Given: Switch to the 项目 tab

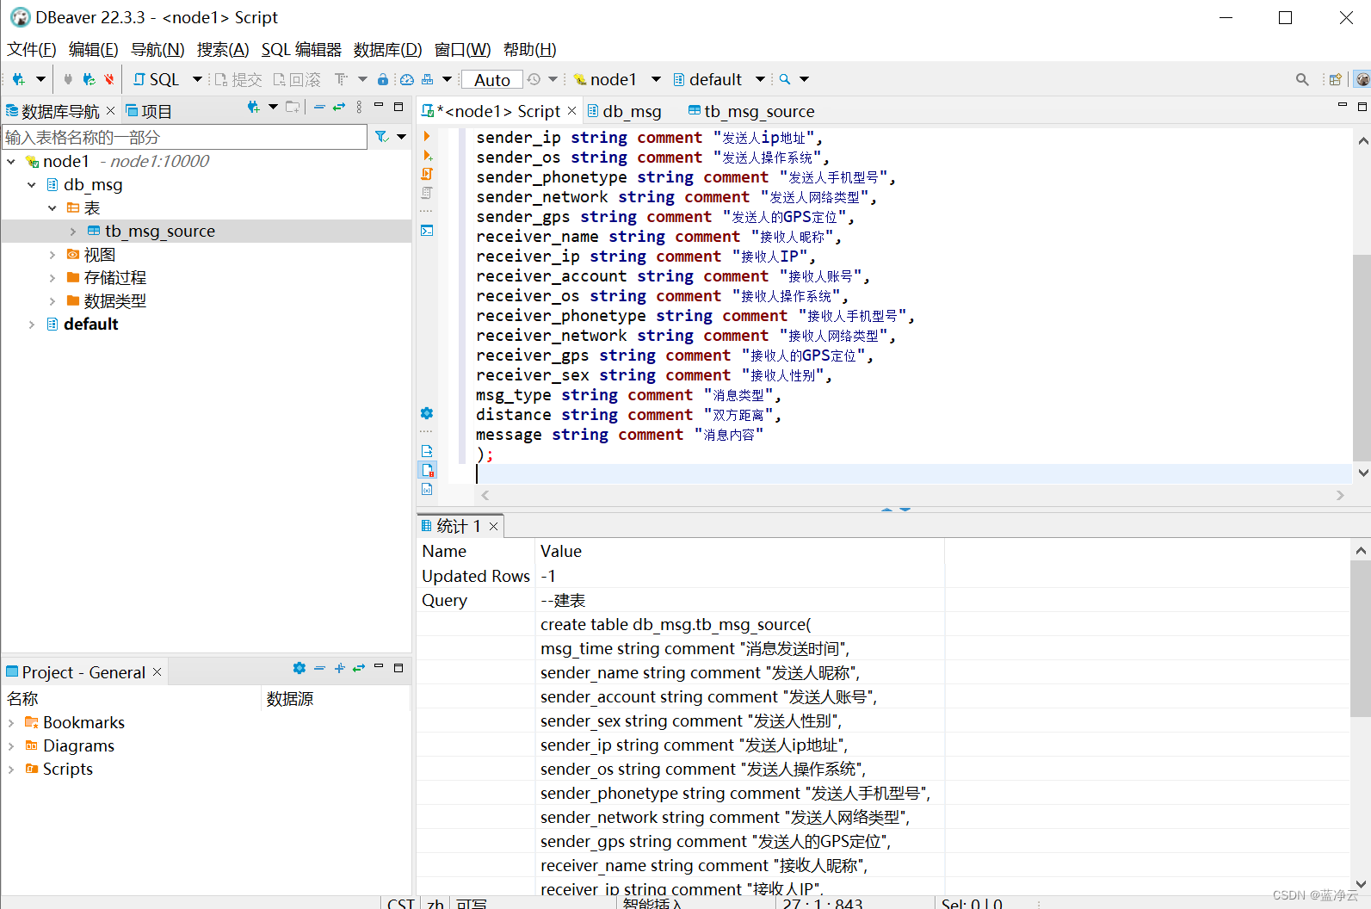Looking at the screenshot, I should click(149, 111).
